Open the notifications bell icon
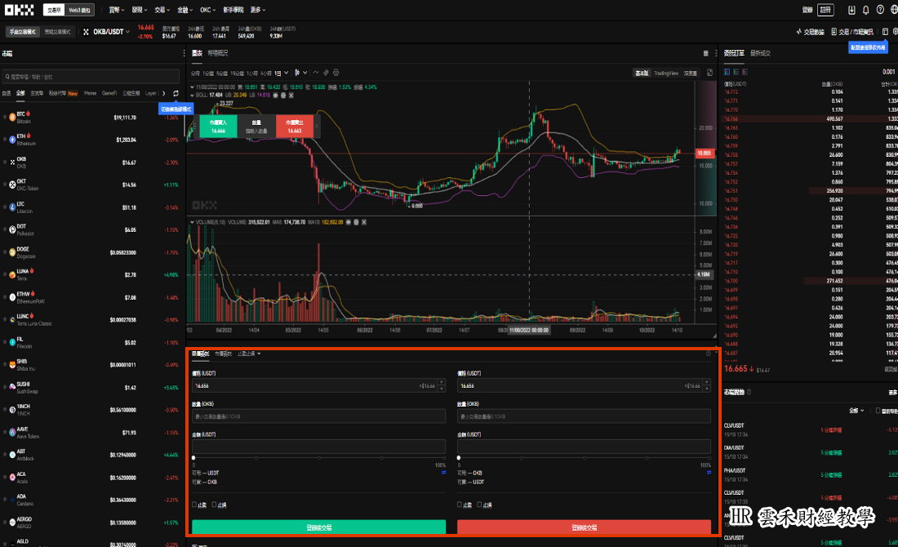The height and width of the screenshot is (547, 898). click(x=866, y=10)
